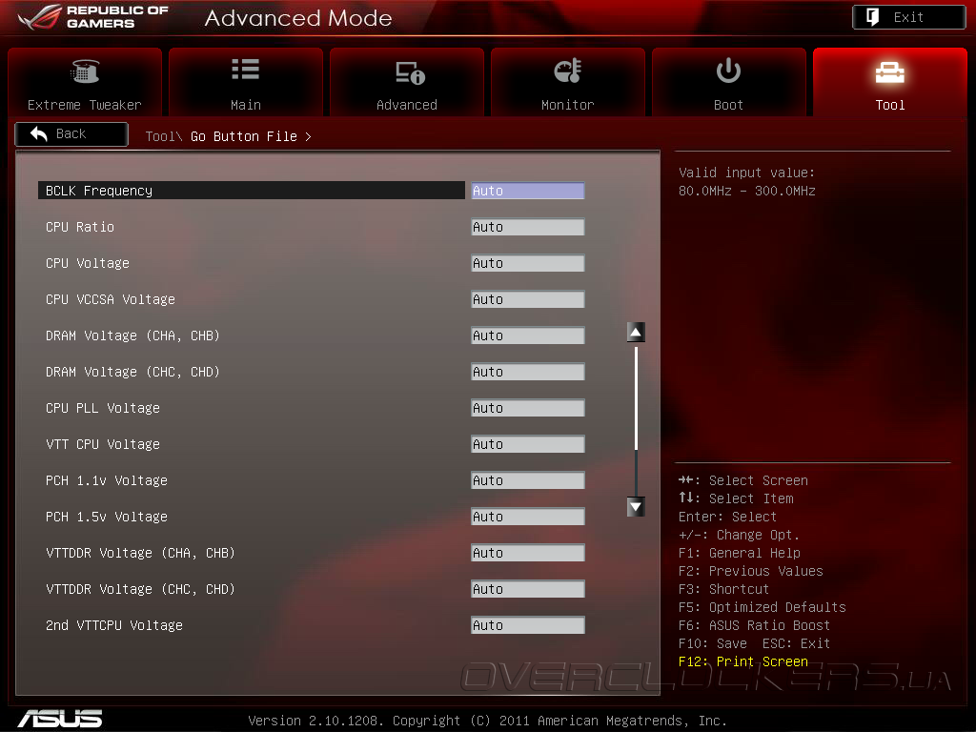
Task: Open the CPU Voltage Auto value
Action: (x=527, y=263)
